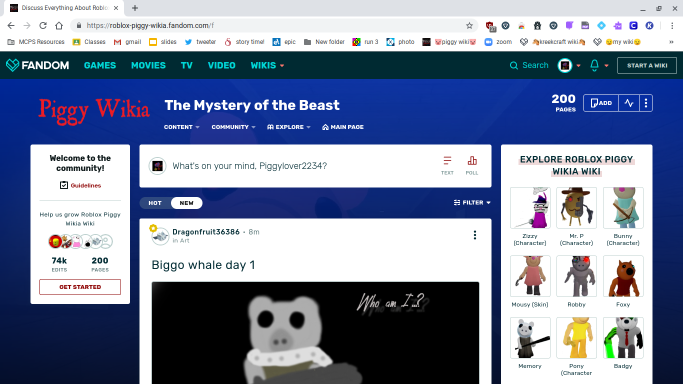Open the TV menu item
Screen dimensions: 683x384
pos(186,65)
